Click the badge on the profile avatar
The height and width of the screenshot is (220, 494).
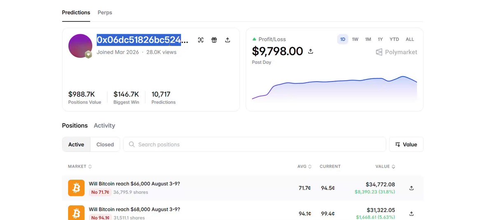(89, 55)
